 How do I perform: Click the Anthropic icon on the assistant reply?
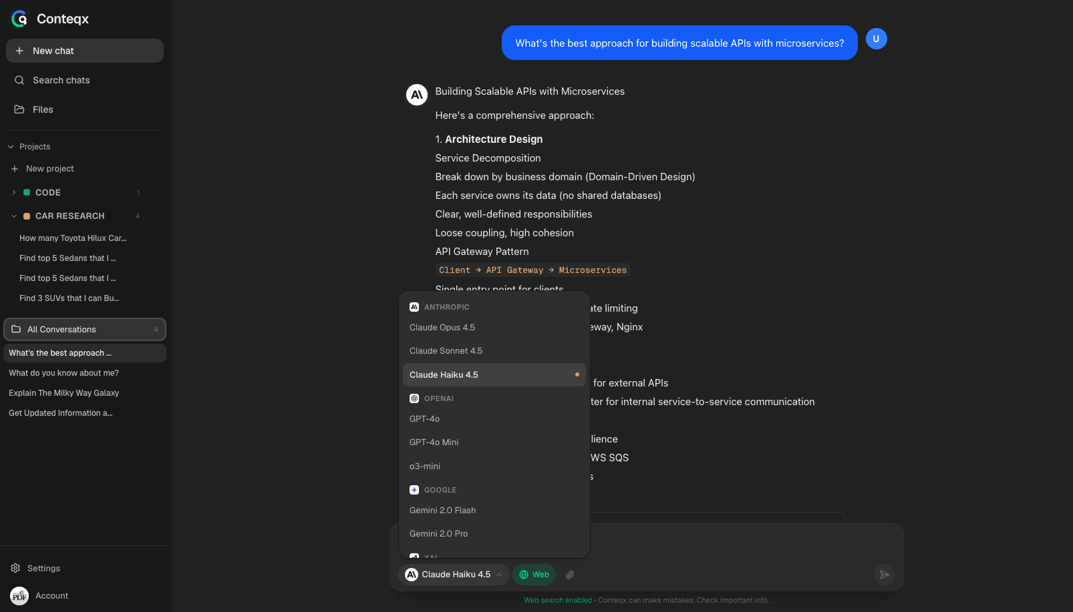(x=416, y=94)
